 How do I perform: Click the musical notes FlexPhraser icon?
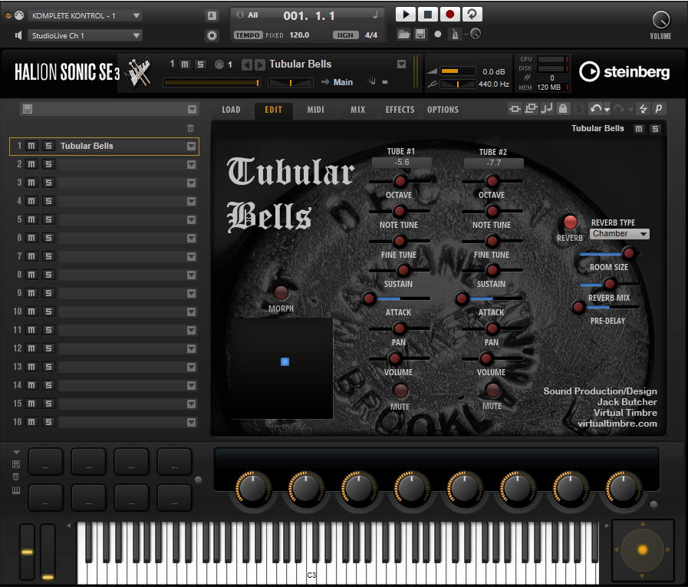point(547,108)
